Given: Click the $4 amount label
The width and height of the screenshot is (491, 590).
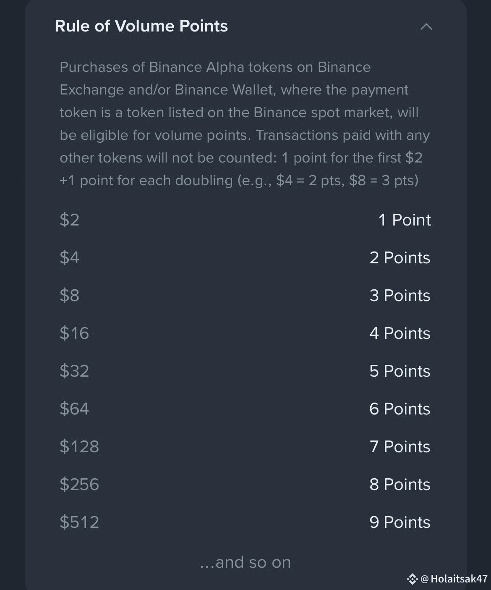Looking at the screenshot, I should pos(70,257).
